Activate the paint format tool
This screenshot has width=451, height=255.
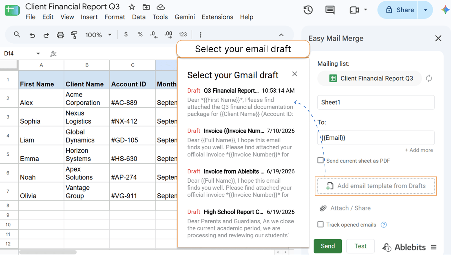click(74, 35)
